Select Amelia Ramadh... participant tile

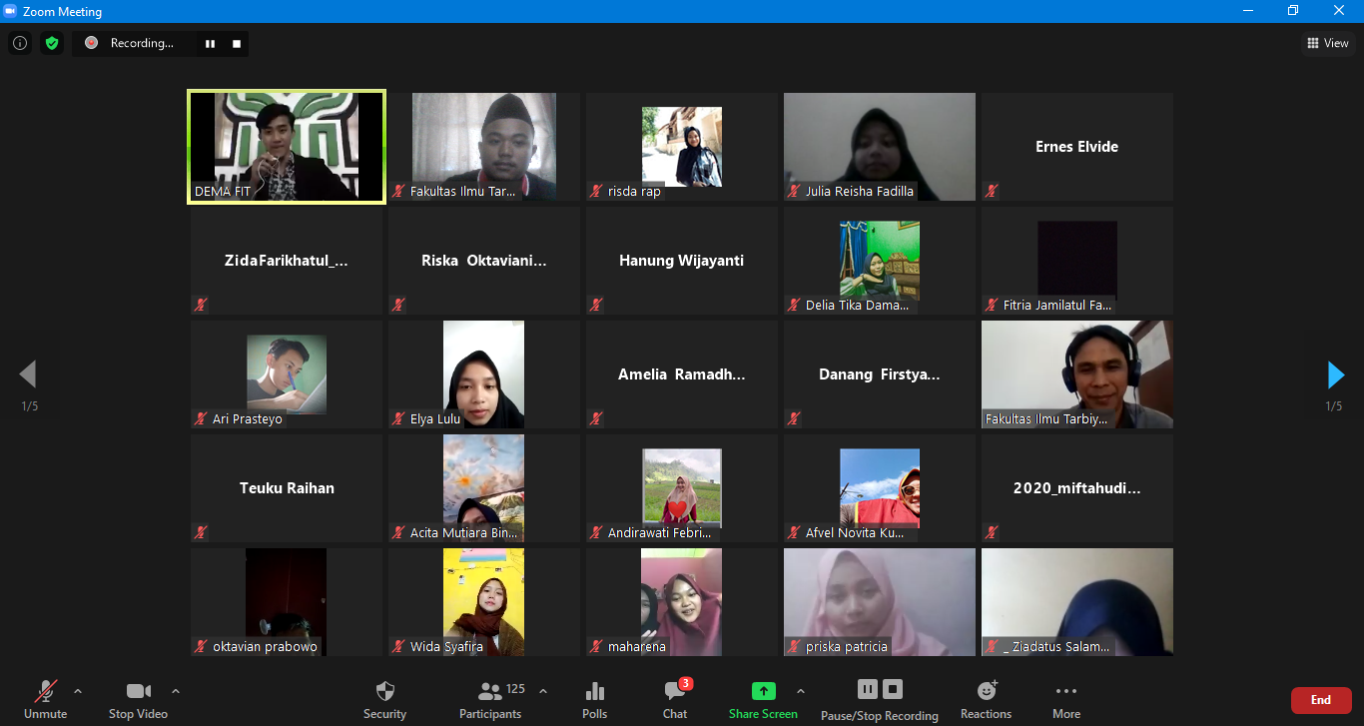point(682,374)
